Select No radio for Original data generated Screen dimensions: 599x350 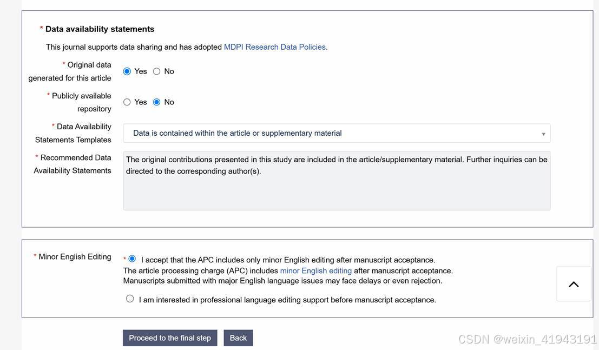pos(157,71)
